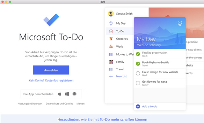Click the Die App herunterladen label
204x123 pixels.
[x=39, y=94]
